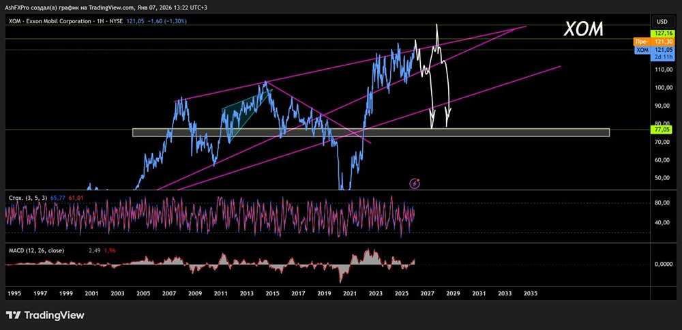Click the Стох. (3, 5, 3) indicator legend
Image resolution: width=682 pixels, height=330 pixels.
[27, 198]
